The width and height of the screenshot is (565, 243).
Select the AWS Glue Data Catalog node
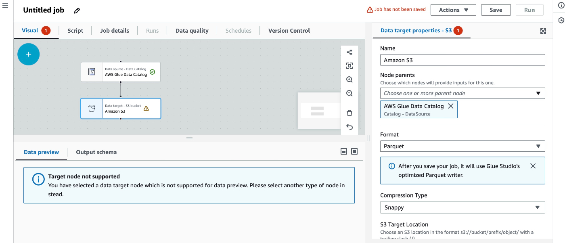click(121, 72)
